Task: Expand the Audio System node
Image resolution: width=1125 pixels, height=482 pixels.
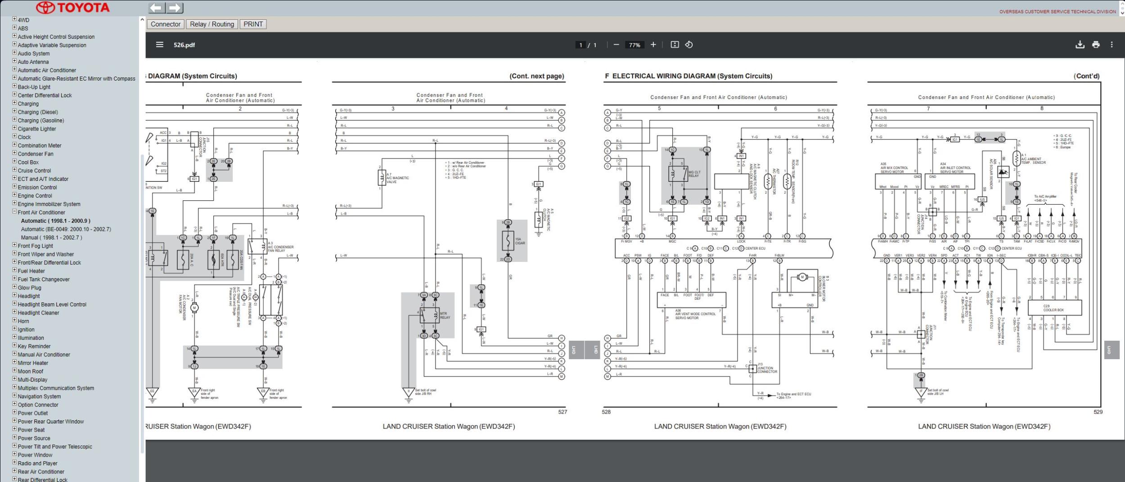Action: (x=14, y=53)
